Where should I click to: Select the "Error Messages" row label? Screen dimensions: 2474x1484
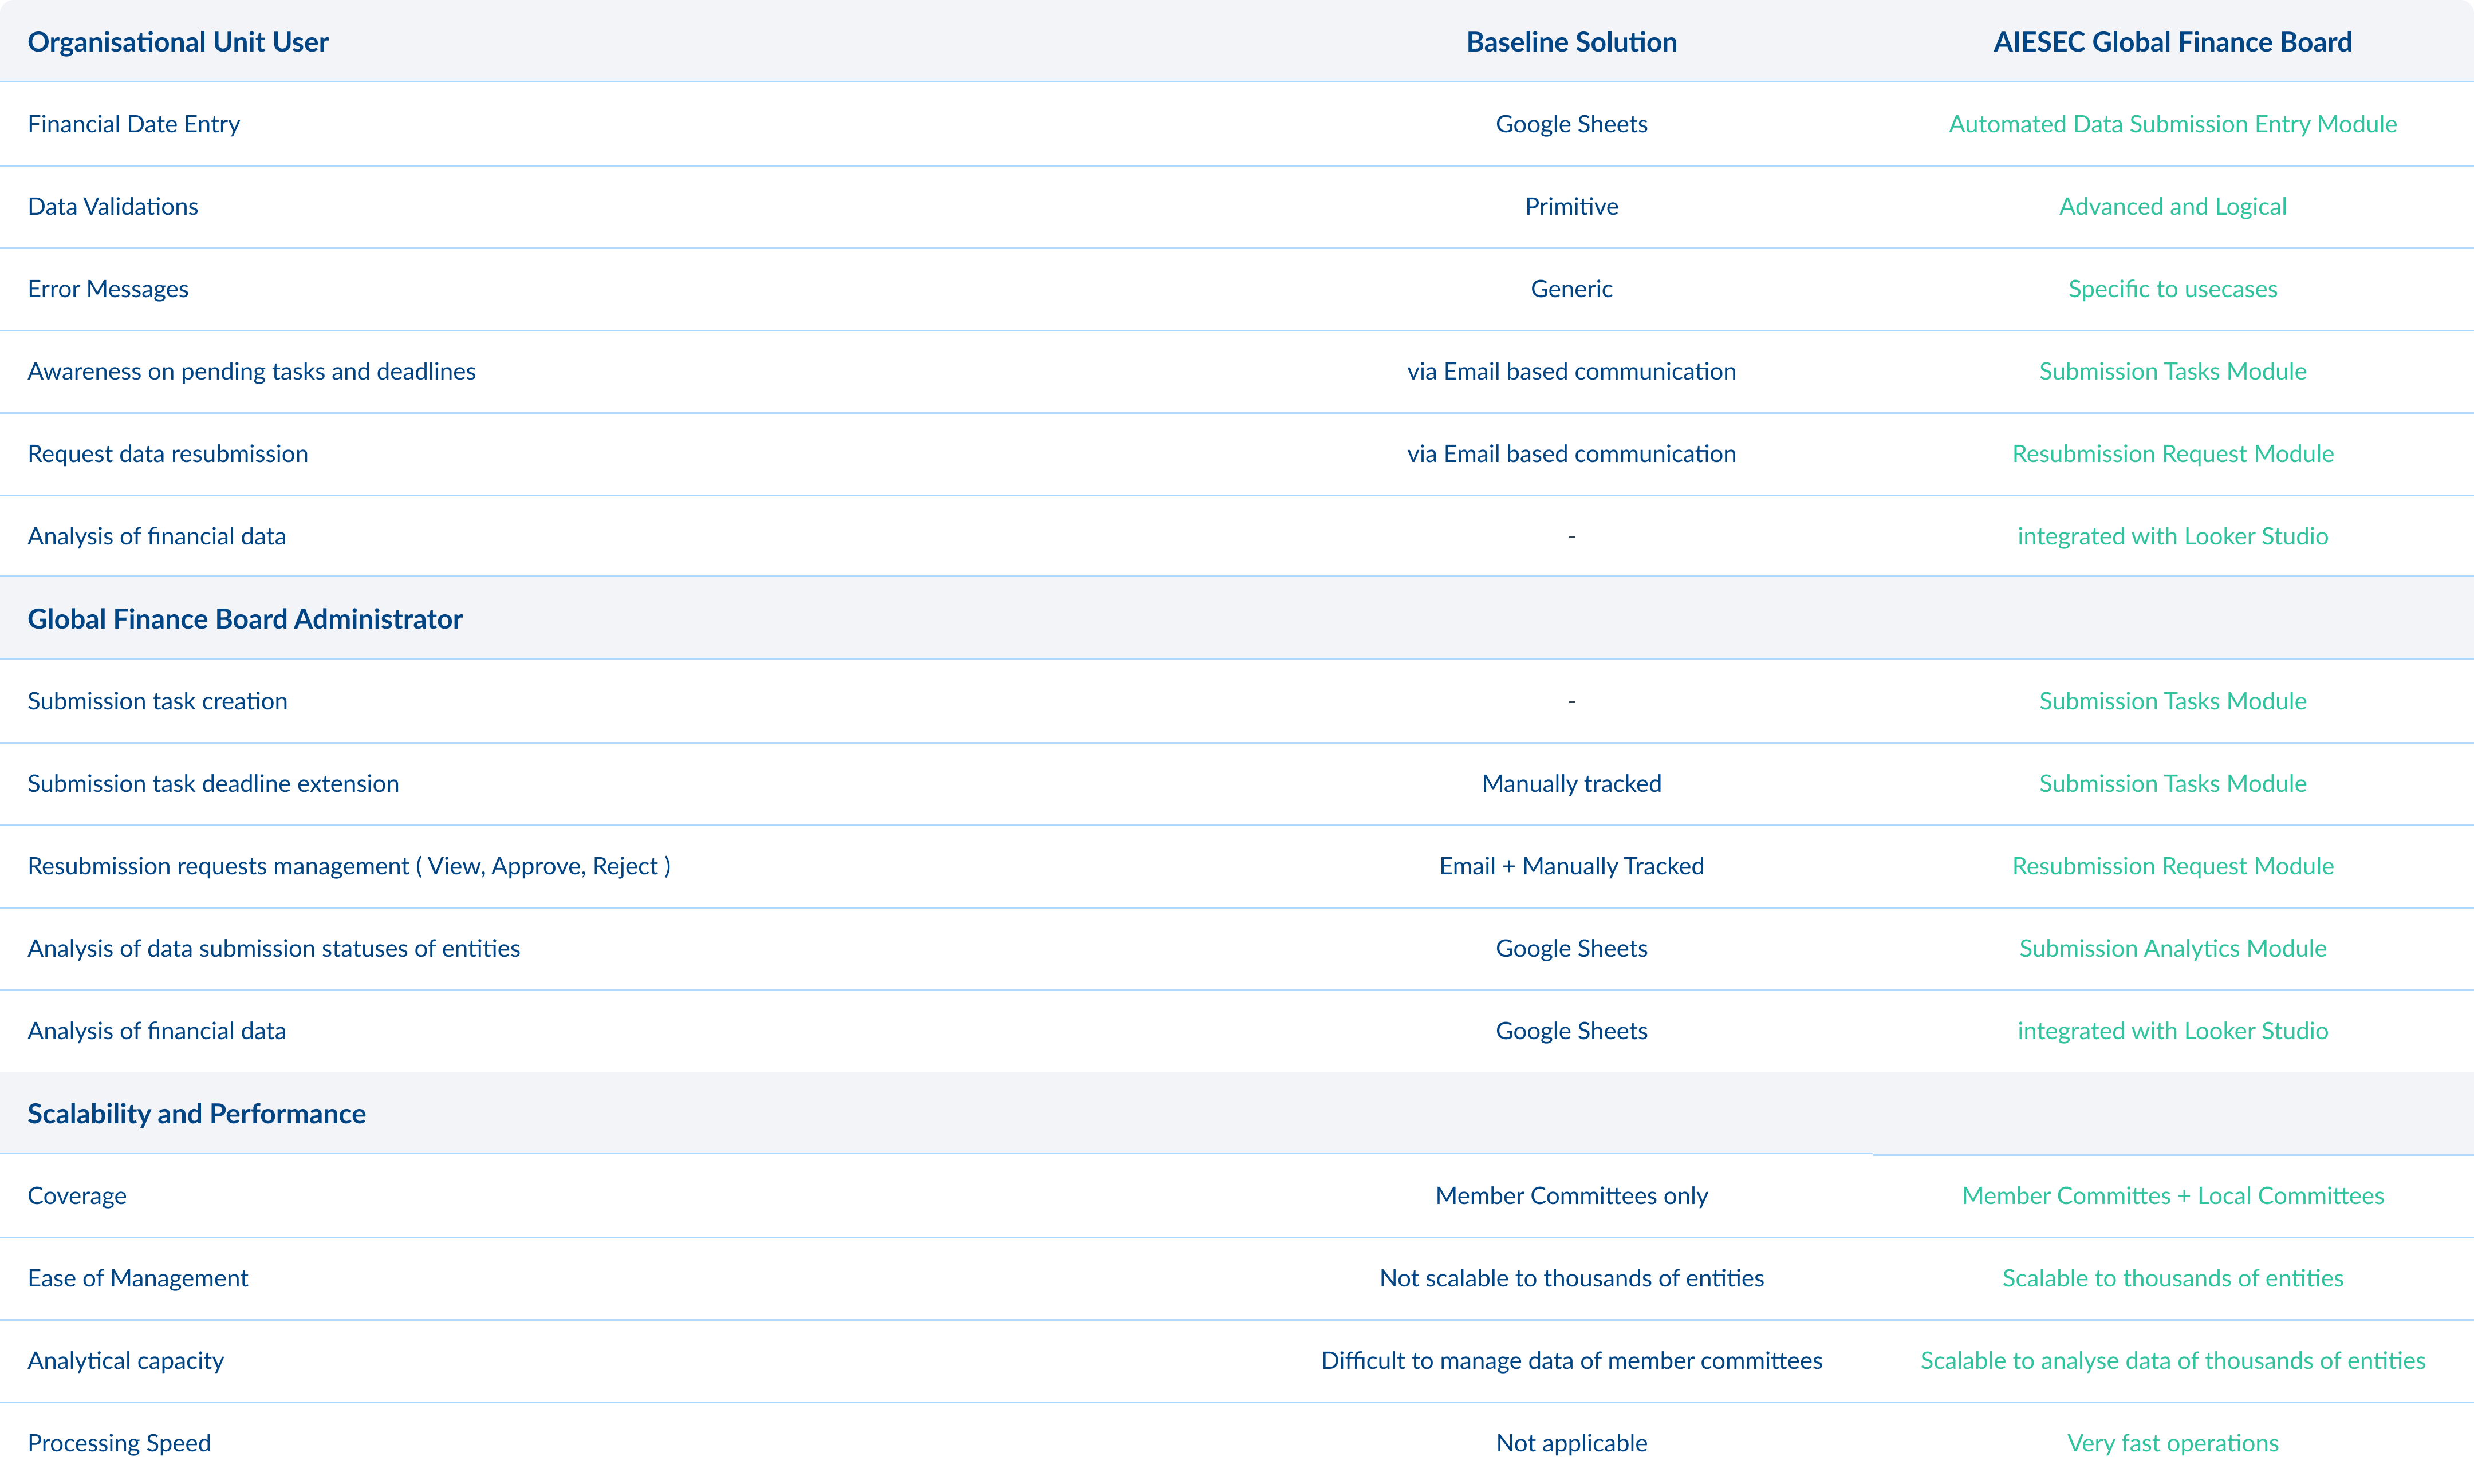coord(108,289)
